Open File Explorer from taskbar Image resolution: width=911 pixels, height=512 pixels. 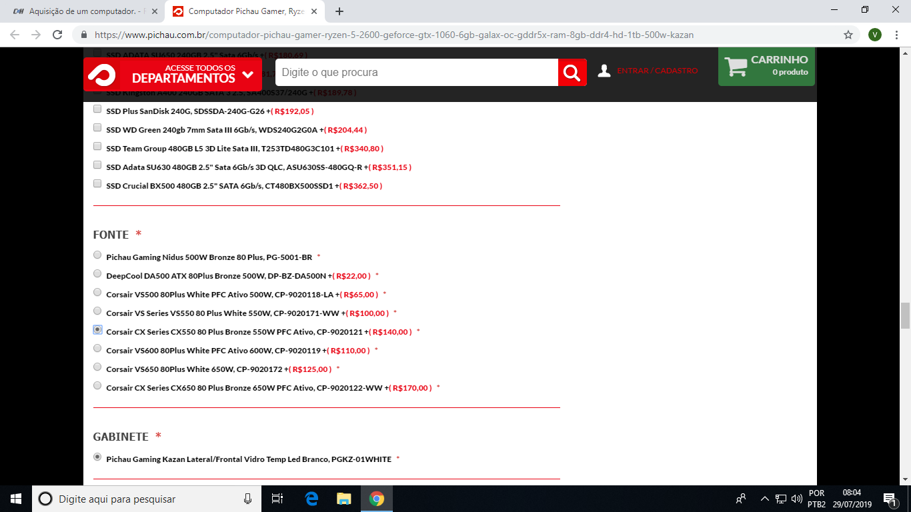tap(343, 499)
